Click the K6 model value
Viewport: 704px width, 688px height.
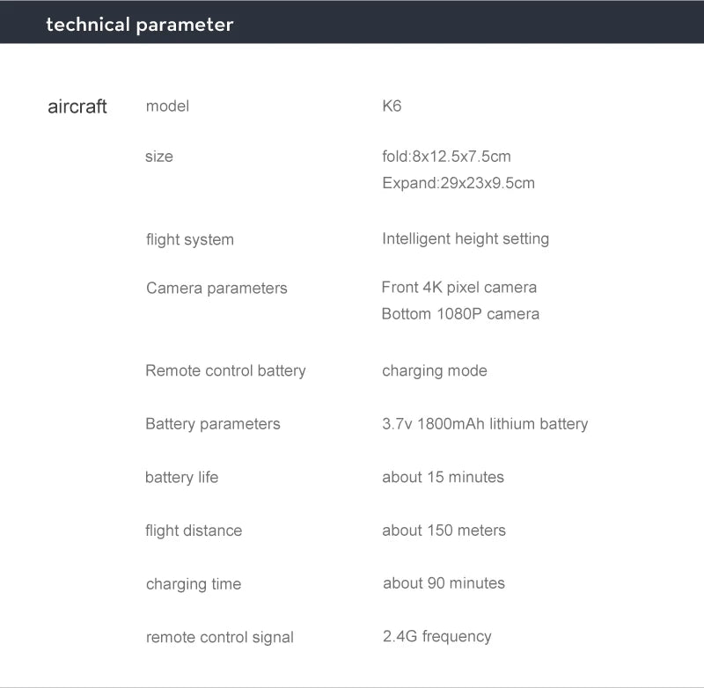pyautogui.click(x=392, y=106)
